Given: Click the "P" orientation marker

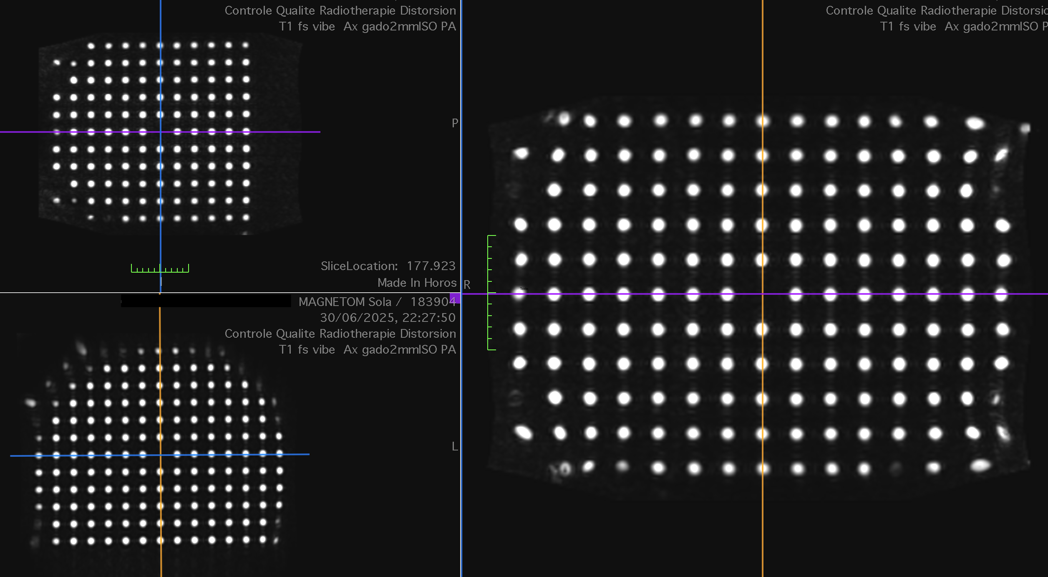Looking at the screenshot, I should pos(455,123).
